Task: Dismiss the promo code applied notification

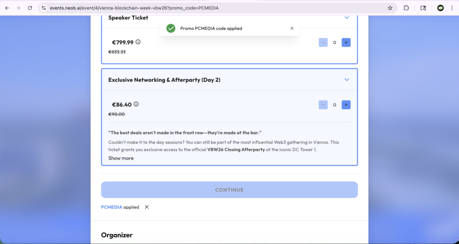Action: click(x=292, y=28)
